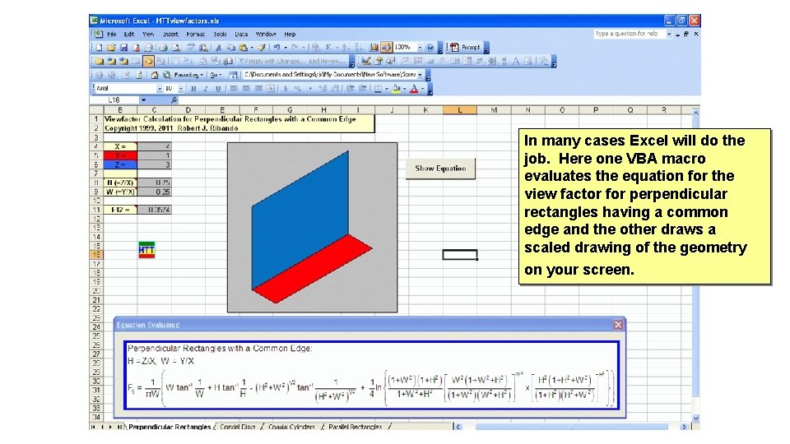Click the Open file folder icon
This screenshot has height=444, width=790.
[x=111, y=48]
